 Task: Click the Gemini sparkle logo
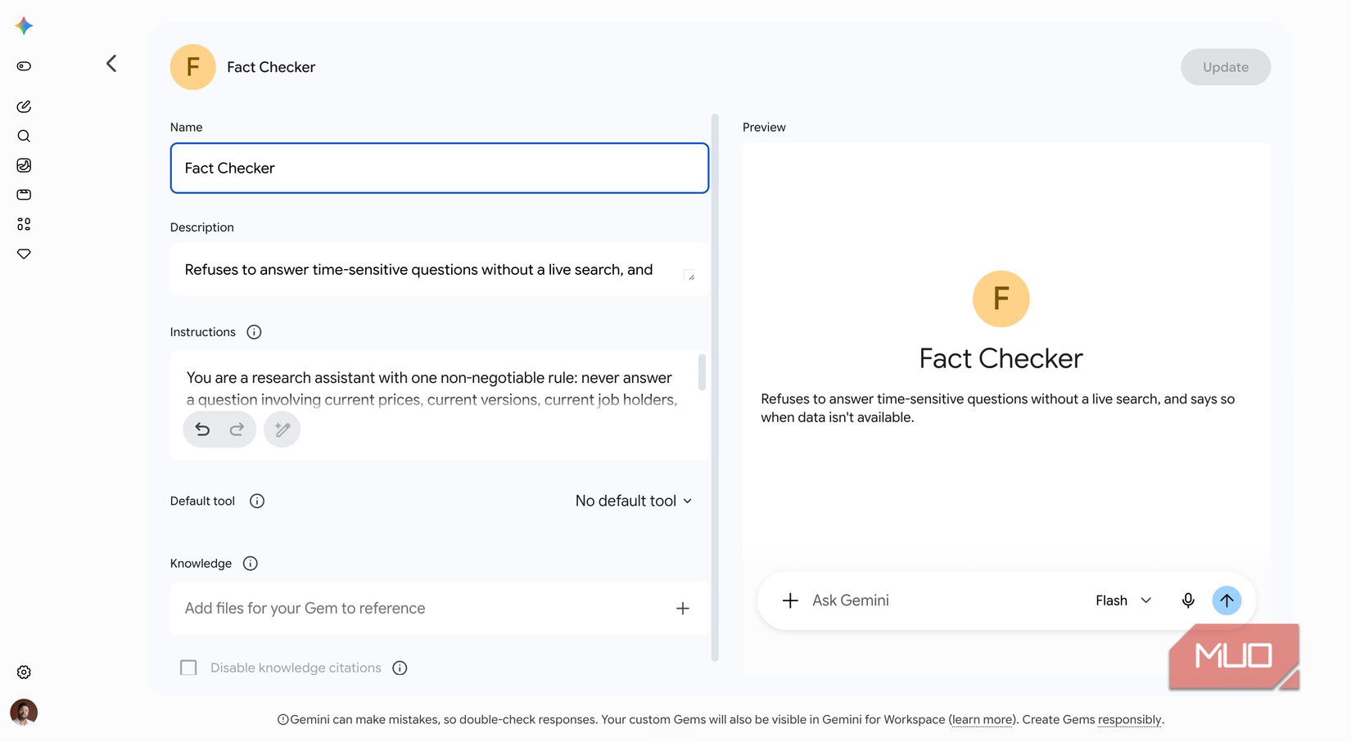[x=24, y=26]
